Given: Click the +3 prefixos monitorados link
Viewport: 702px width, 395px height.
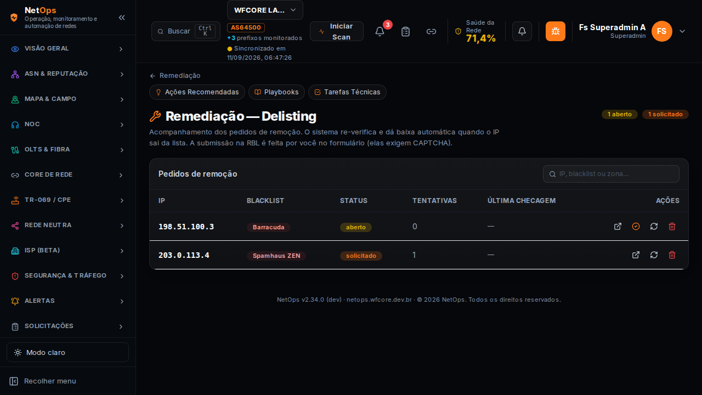Looking at the screenshot, I should click(264, 38).
